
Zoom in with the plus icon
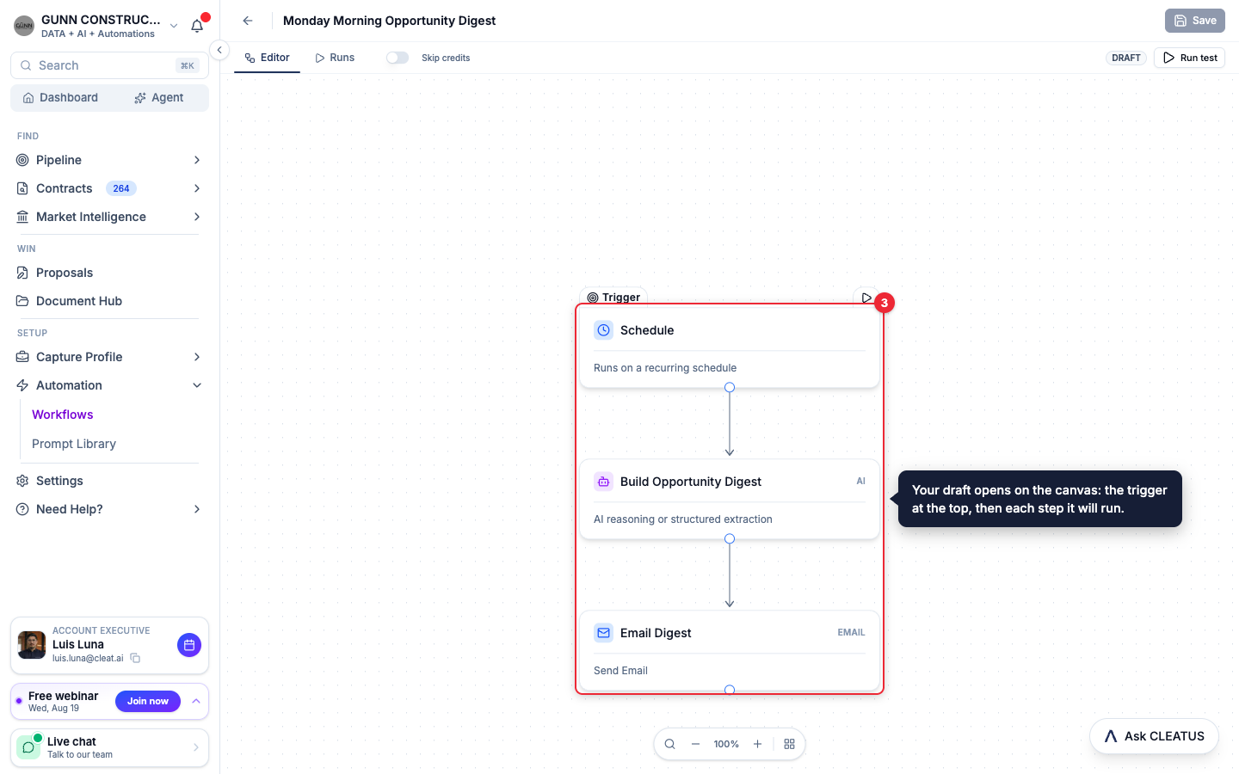point(758,744)
